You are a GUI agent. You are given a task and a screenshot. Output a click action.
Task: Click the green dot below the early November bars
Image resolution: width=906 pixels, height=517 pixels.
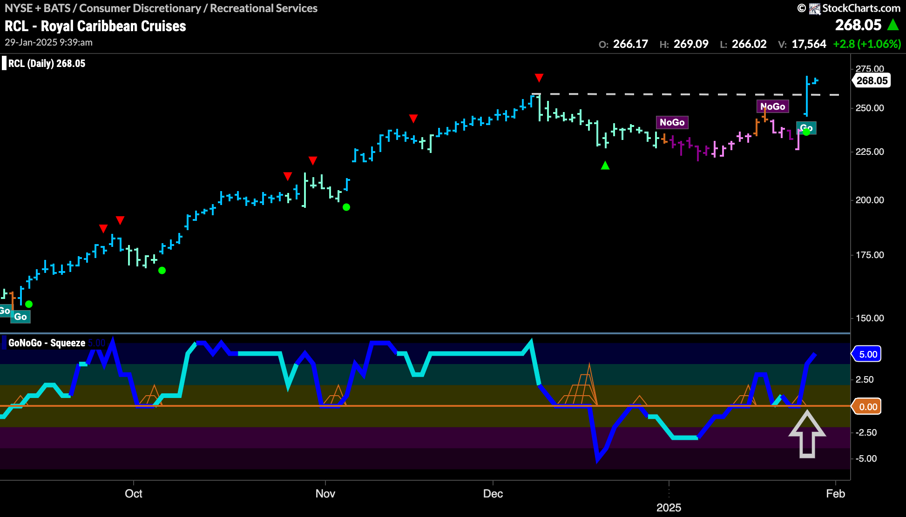(346, 207)
